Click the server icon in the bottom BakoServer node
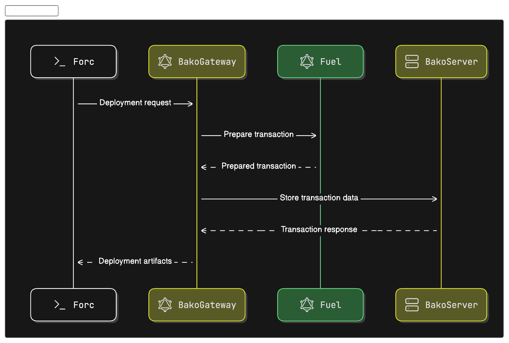This screenshot has width=509, height=343. pyautogui.click(x=412, y=305)
